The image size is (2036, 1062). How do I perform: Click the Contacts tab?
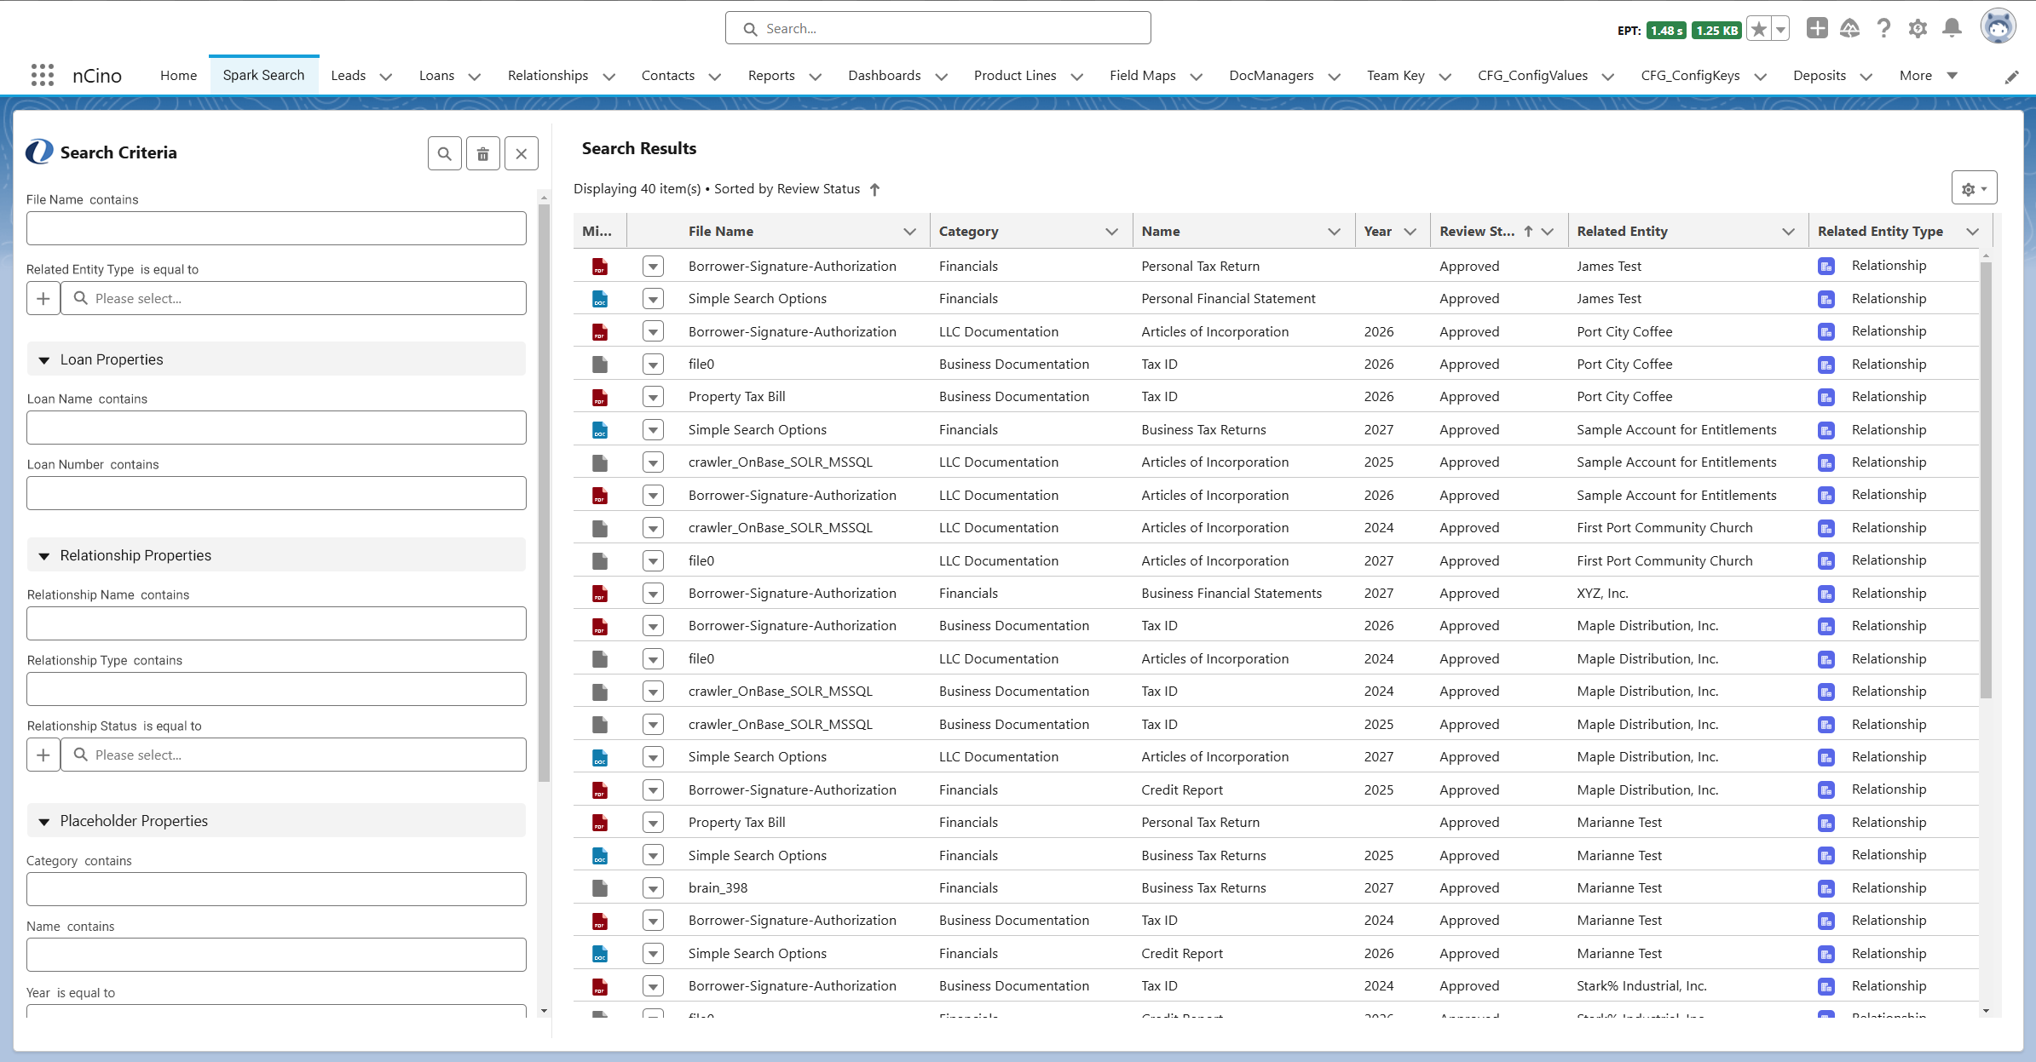point(667,75)
